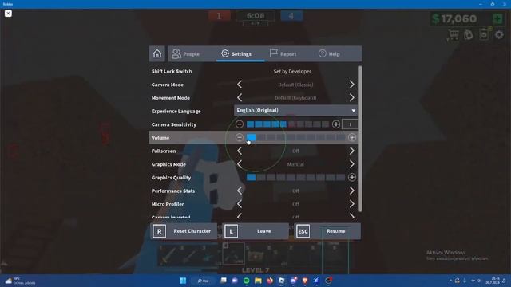
Task: Click previous arrow for Camera Mode
Action: 240,85
